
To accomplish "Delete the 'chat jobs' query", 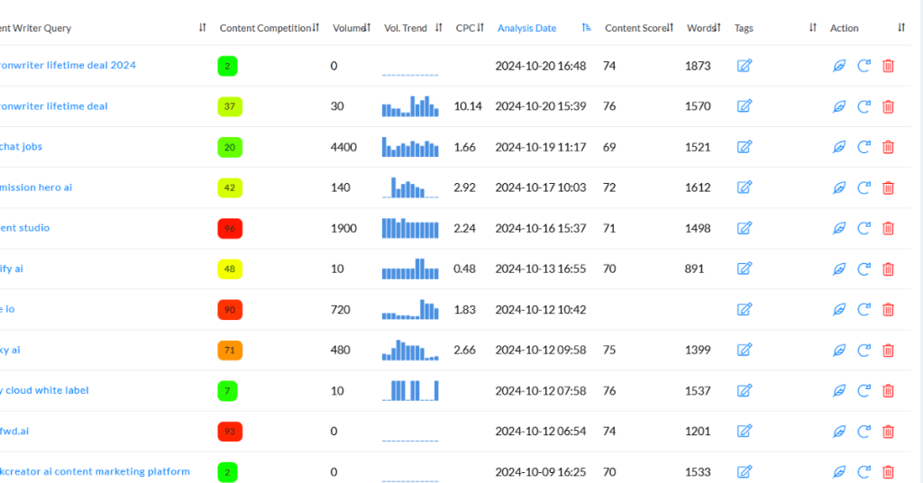I will [x=888, y=147].
